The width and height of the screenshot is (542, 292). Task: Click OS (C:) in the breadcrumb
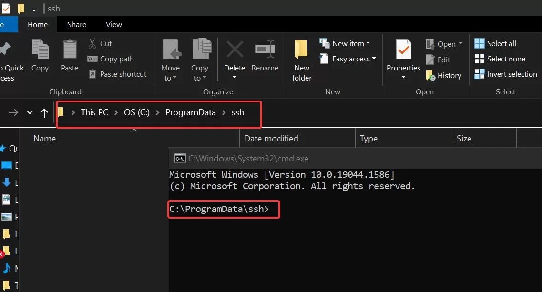tap(136, 112)
